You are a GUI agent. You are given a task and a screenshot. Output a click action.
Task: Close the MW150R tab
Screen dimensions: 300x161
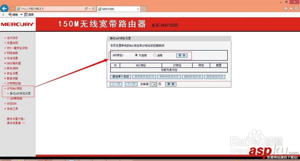click(x=138, y=9)
